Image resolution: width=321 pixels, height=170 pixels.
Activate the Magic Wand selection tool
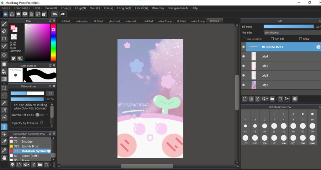pos(4,103)
